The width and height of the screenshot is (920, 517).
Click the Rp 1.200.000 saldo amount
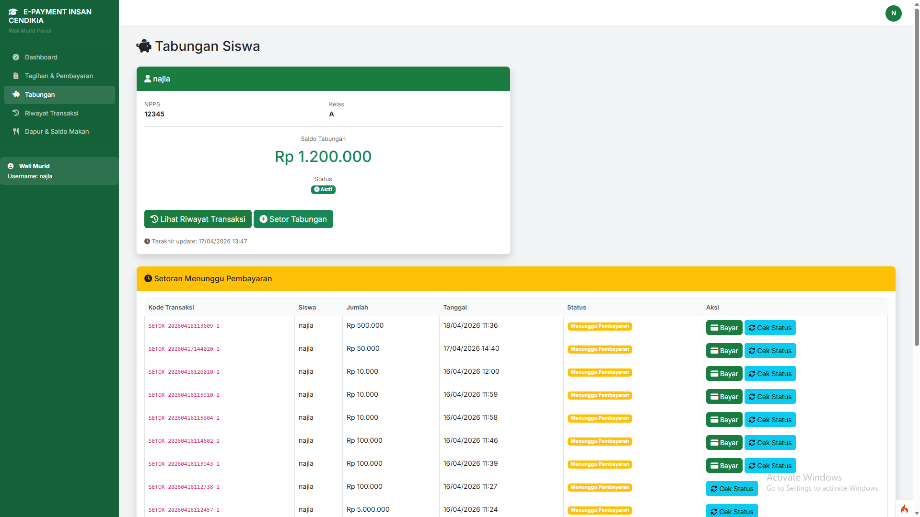(323, 157)
